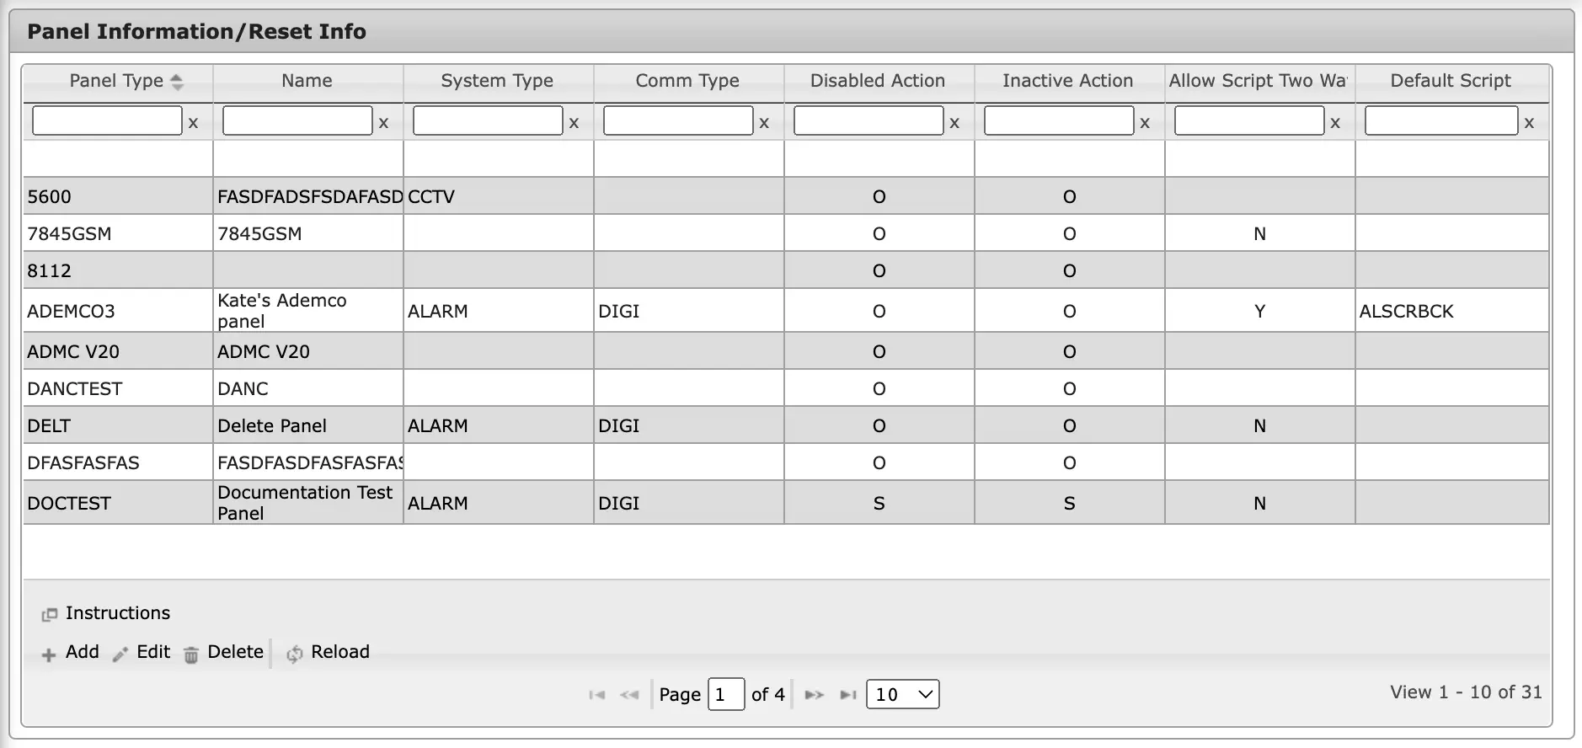1582x748 pixels.
Task: Clear the Allow Script Two Way filter x
Action: pyautogui.click(x=1335, y=123)
